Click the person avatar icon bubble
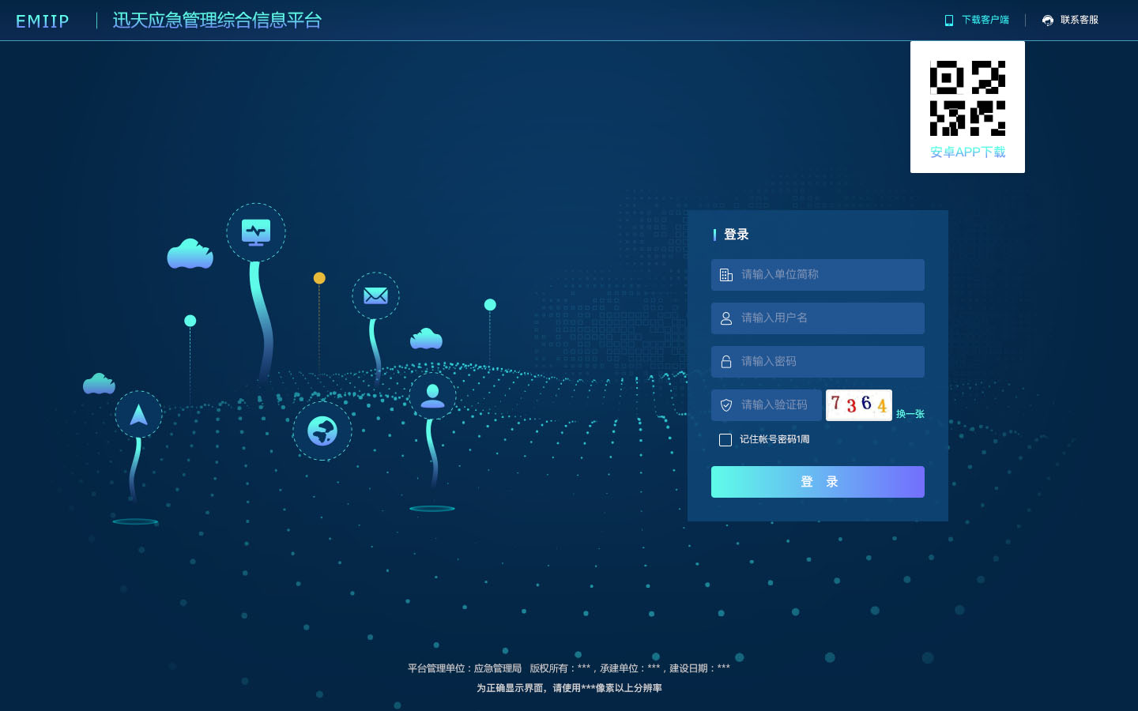1138x711 pixels. click(x=432, y=396)
